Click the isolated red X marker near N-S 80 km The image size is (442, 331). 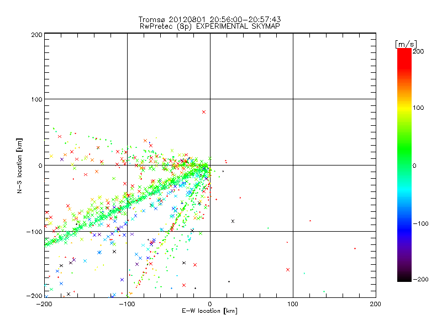click(x=204, y=112)
